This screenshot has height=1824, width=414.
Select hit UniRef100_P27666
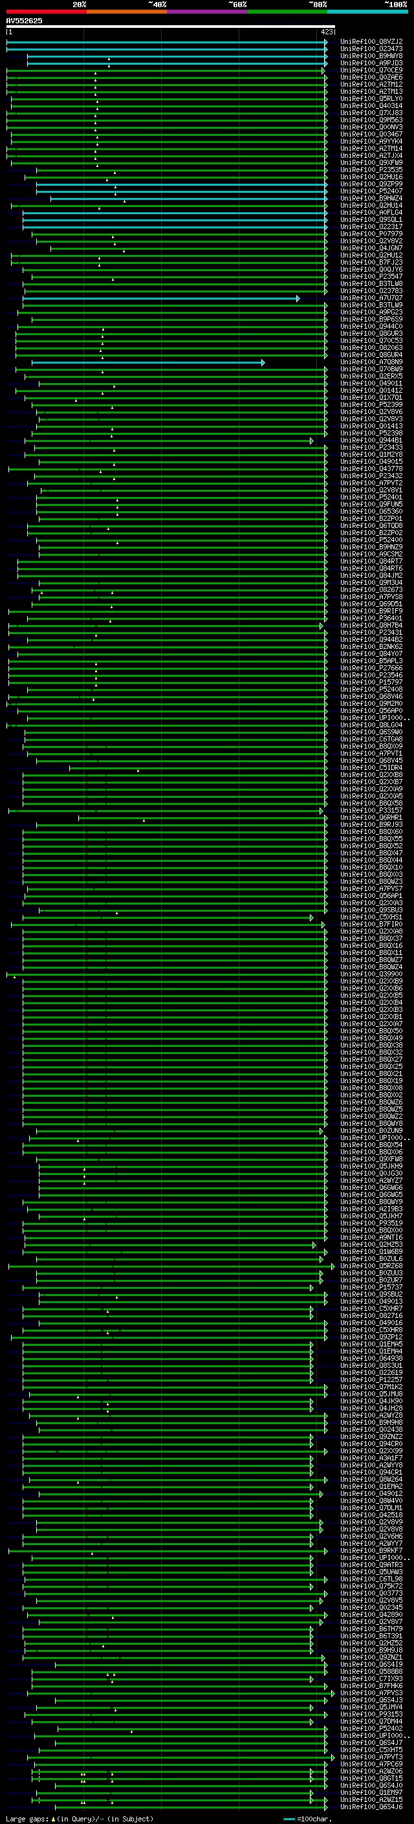pos(371,668)
